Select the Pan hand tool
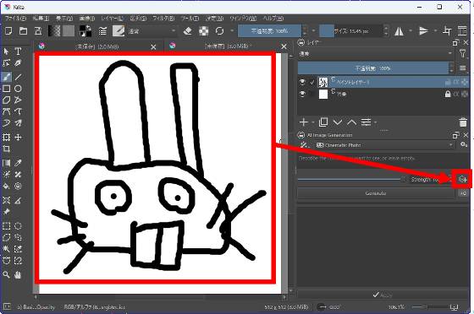The image size is (474, 314). 18,274
